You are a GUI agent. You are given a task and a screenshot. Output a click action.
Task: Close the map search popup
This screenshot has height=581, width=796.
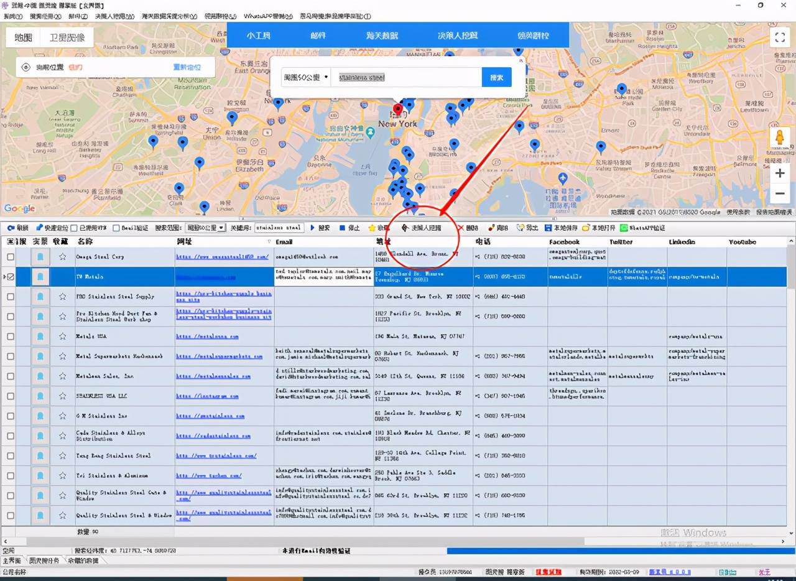(521, 60)
